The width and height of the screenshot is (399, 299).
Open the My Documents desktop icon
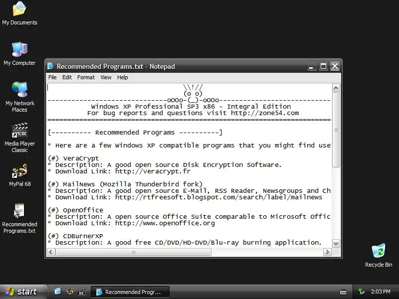pyautogui.click(x=19, y=13)
